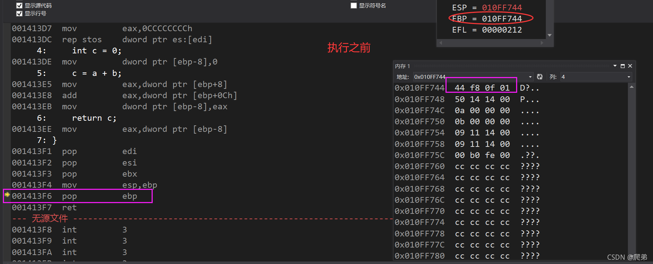Click the memory address label 0x010FF774

point(420,222)
